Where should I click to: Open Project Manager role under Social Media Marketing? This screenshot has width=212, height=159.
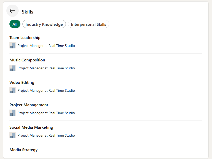[46, 135]
